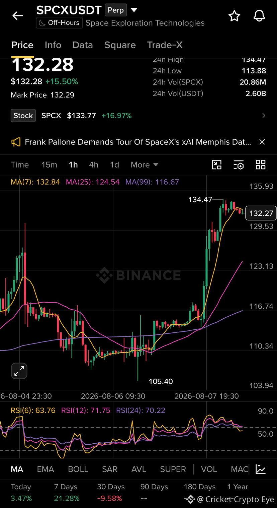Tap the Stock label badge
Viewport: 277px width, 508px height.
[x=23, y=116]
